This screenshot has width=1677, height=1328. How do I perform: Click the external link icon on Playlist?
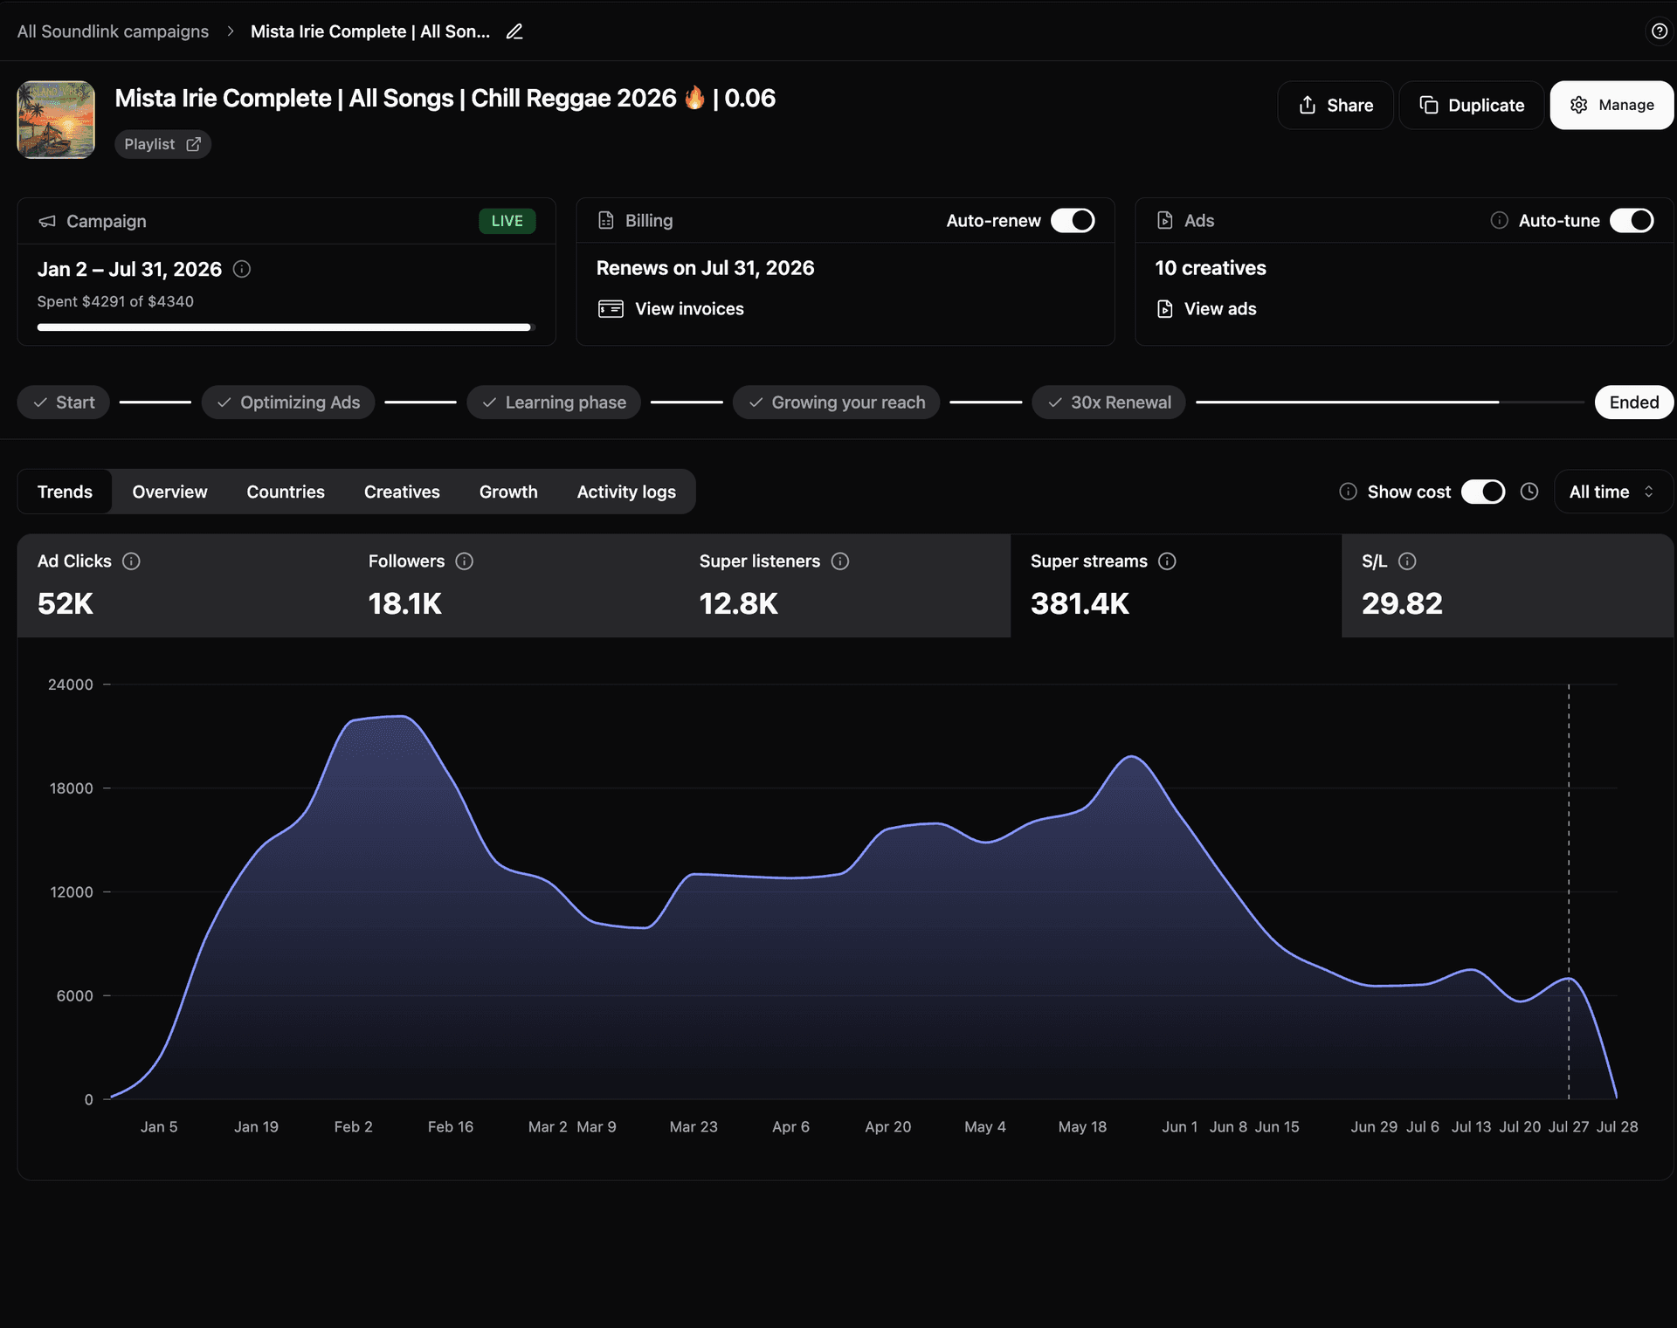pyautogui.click(x=194, y=144)
